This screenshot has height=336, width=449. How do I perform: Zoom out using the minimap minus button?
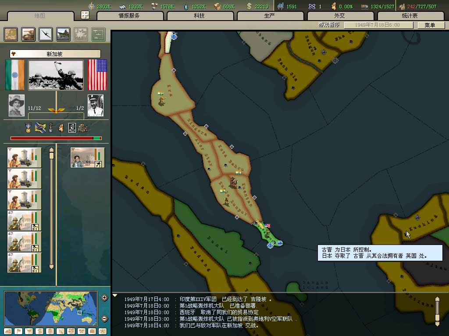pyautogui.click(x=104, y=318)
